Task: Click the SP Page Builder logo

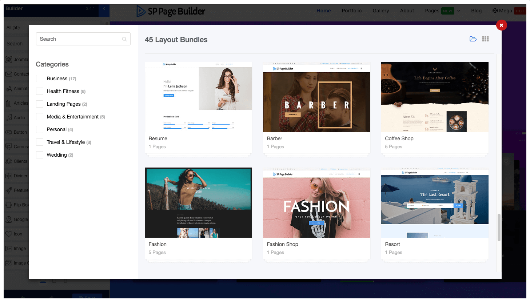Action: 171,11
